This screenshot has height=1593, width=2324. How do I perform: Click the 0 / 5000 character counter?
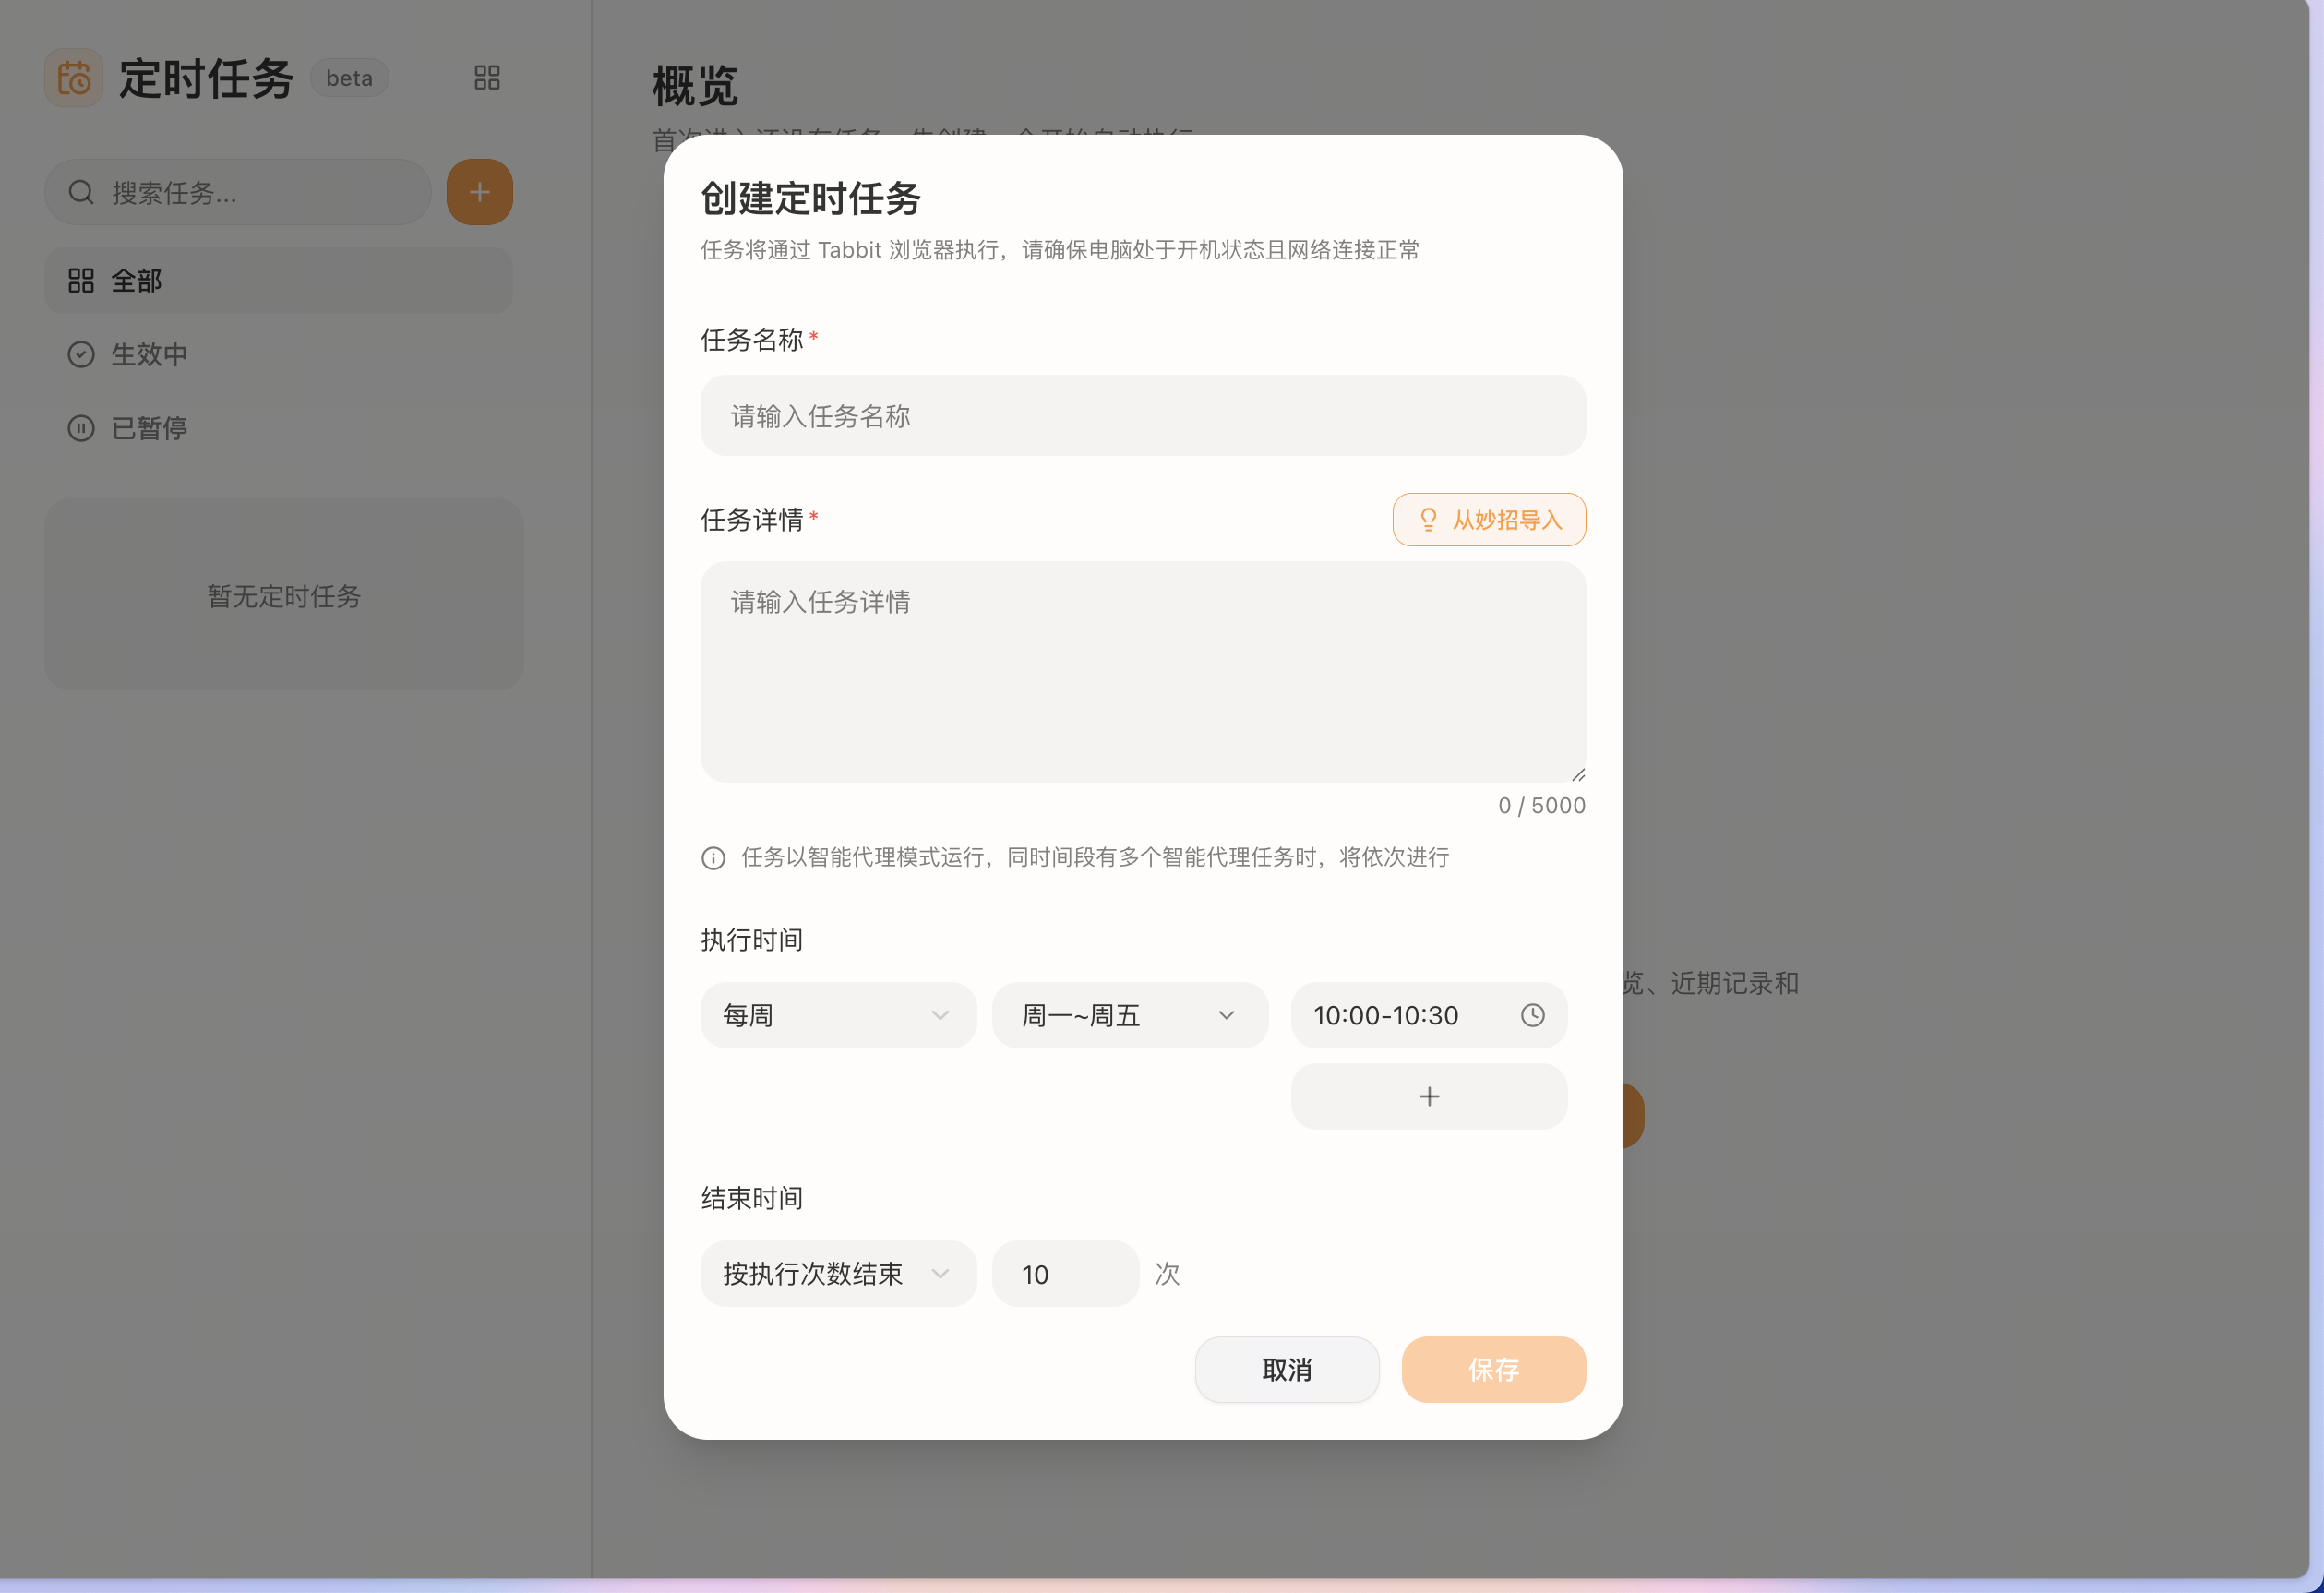(x=1541, y=806)
